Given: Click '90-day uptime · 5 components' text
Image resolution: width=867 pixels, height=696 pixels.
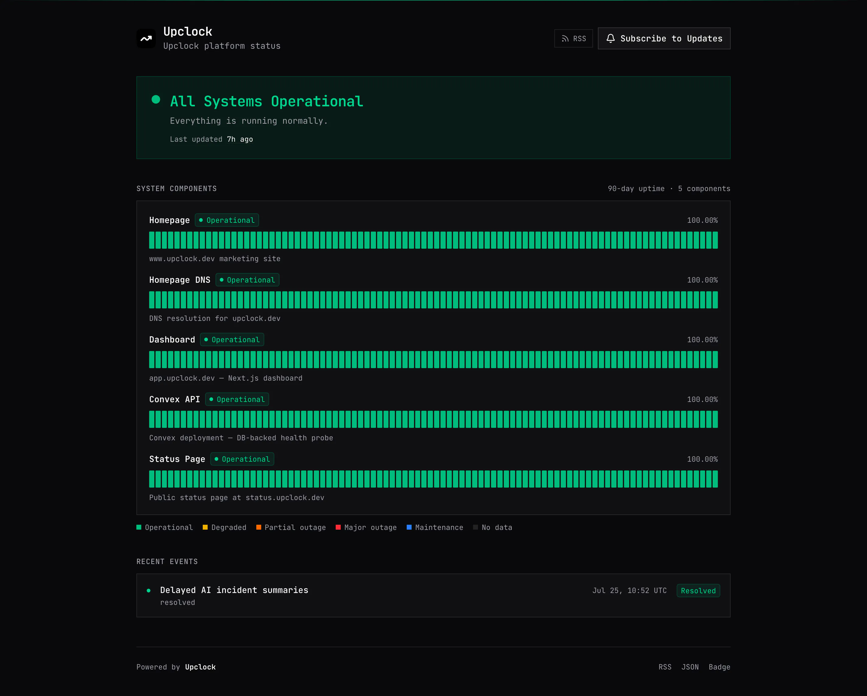Looking at the screenshot, I should (x=669, y=189).
